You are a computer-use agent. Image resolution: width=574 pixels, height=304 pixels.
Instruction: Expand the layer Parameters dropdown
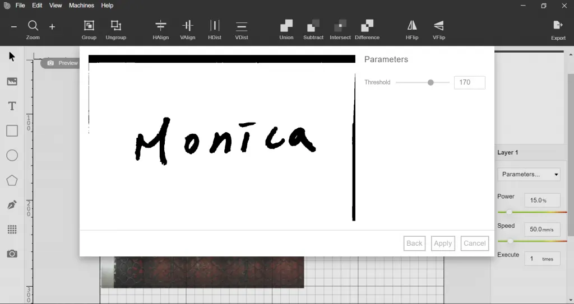(529, 174)
